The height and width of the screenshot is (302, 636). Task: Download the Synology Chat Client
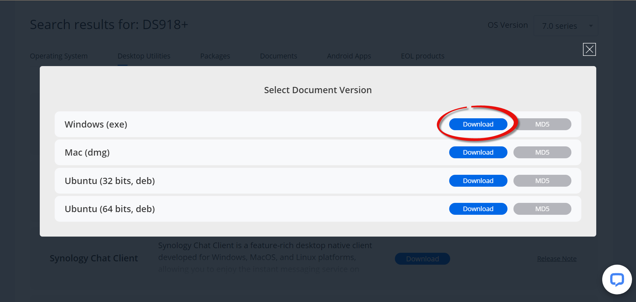click(422, 259)
